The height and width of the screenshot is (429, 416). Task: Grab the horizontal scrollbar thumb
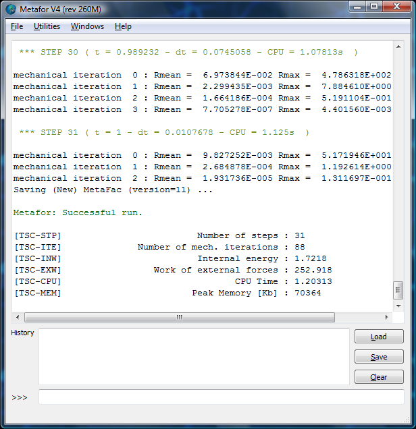click(x=180, y=318)
